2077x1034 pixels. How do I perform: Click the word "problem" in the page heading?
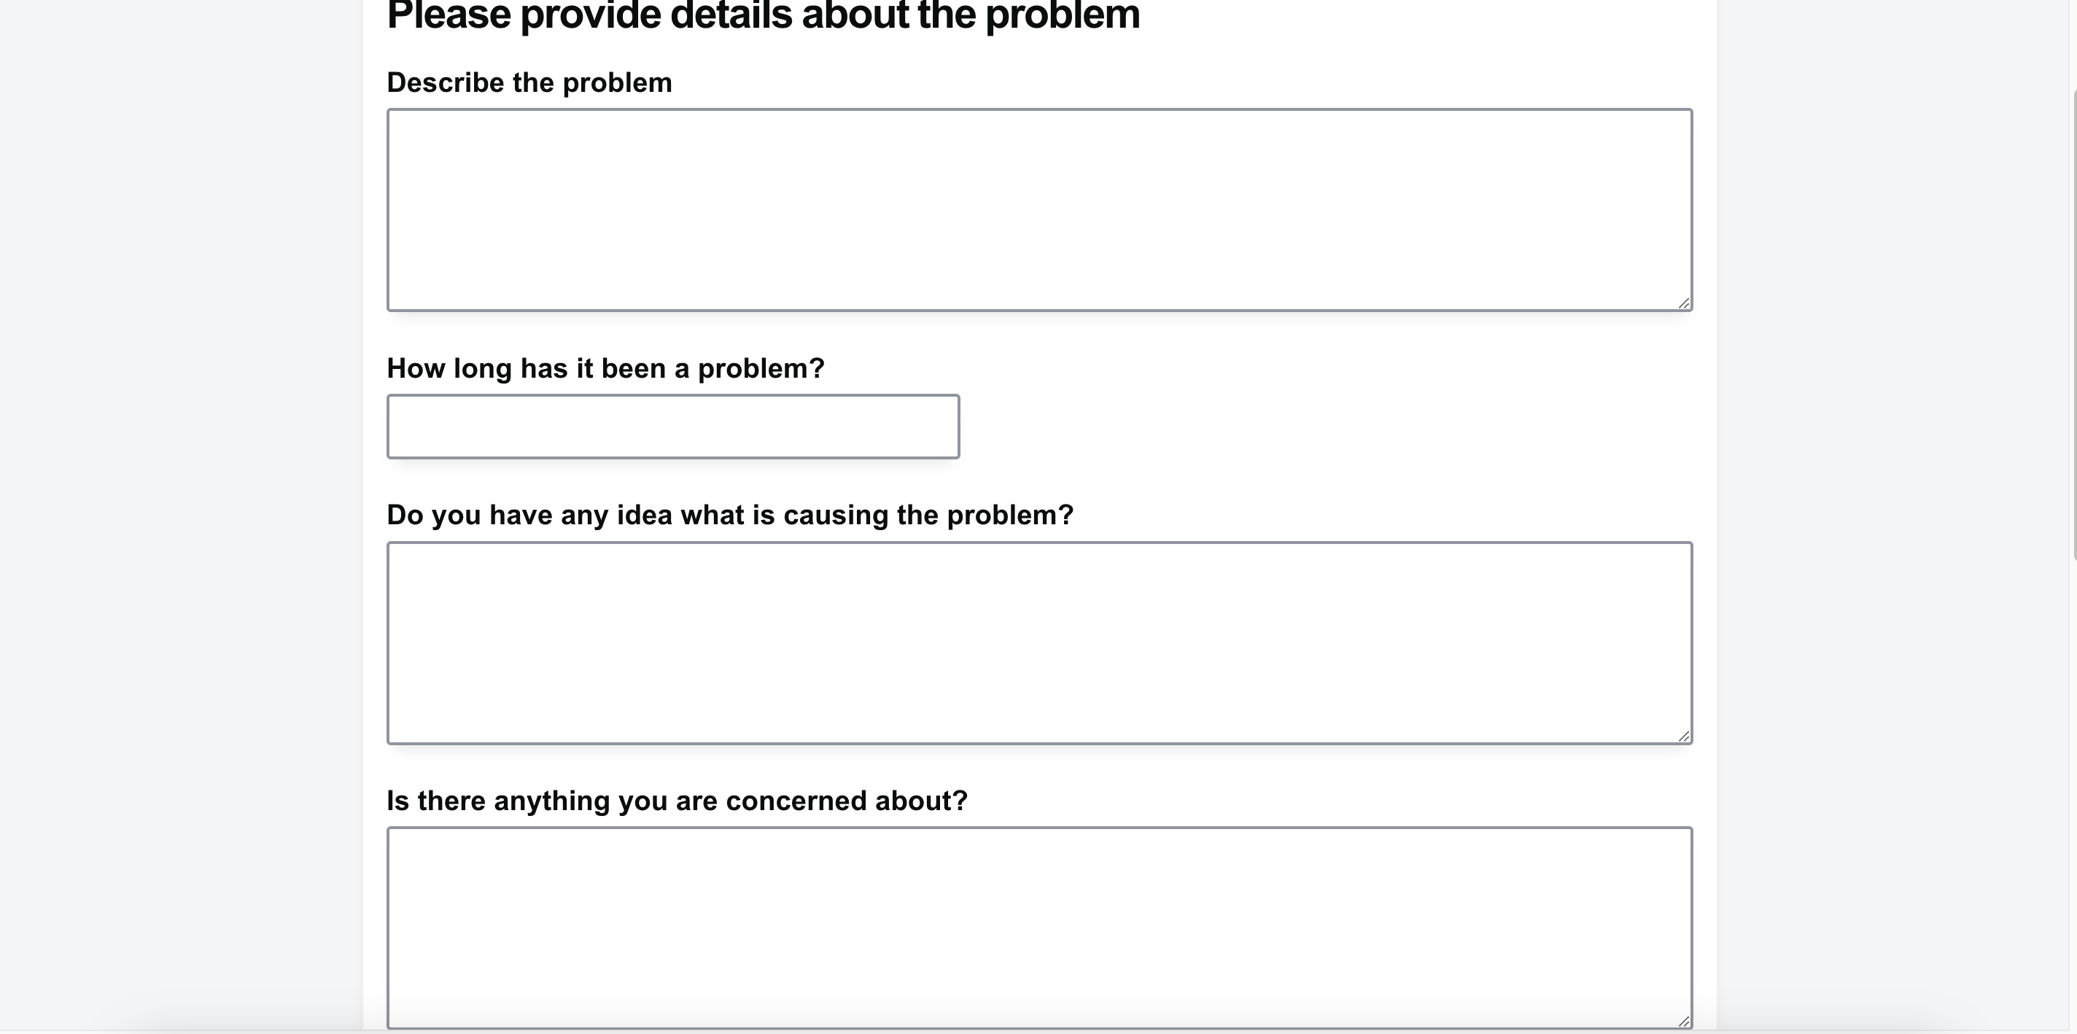pyautogui.click(x=1062, y=16)
